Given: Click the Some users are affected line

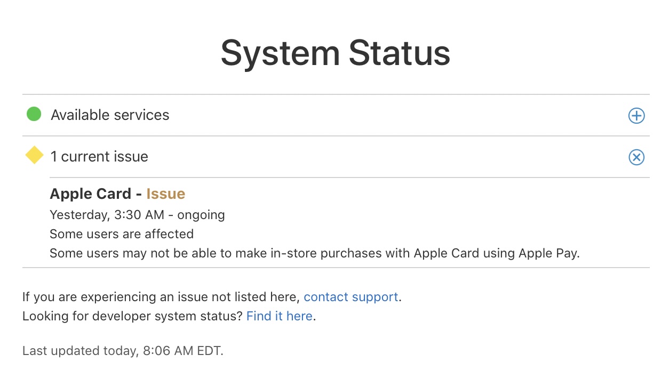Looking at the screenshot, I should (x=122, y=234).
